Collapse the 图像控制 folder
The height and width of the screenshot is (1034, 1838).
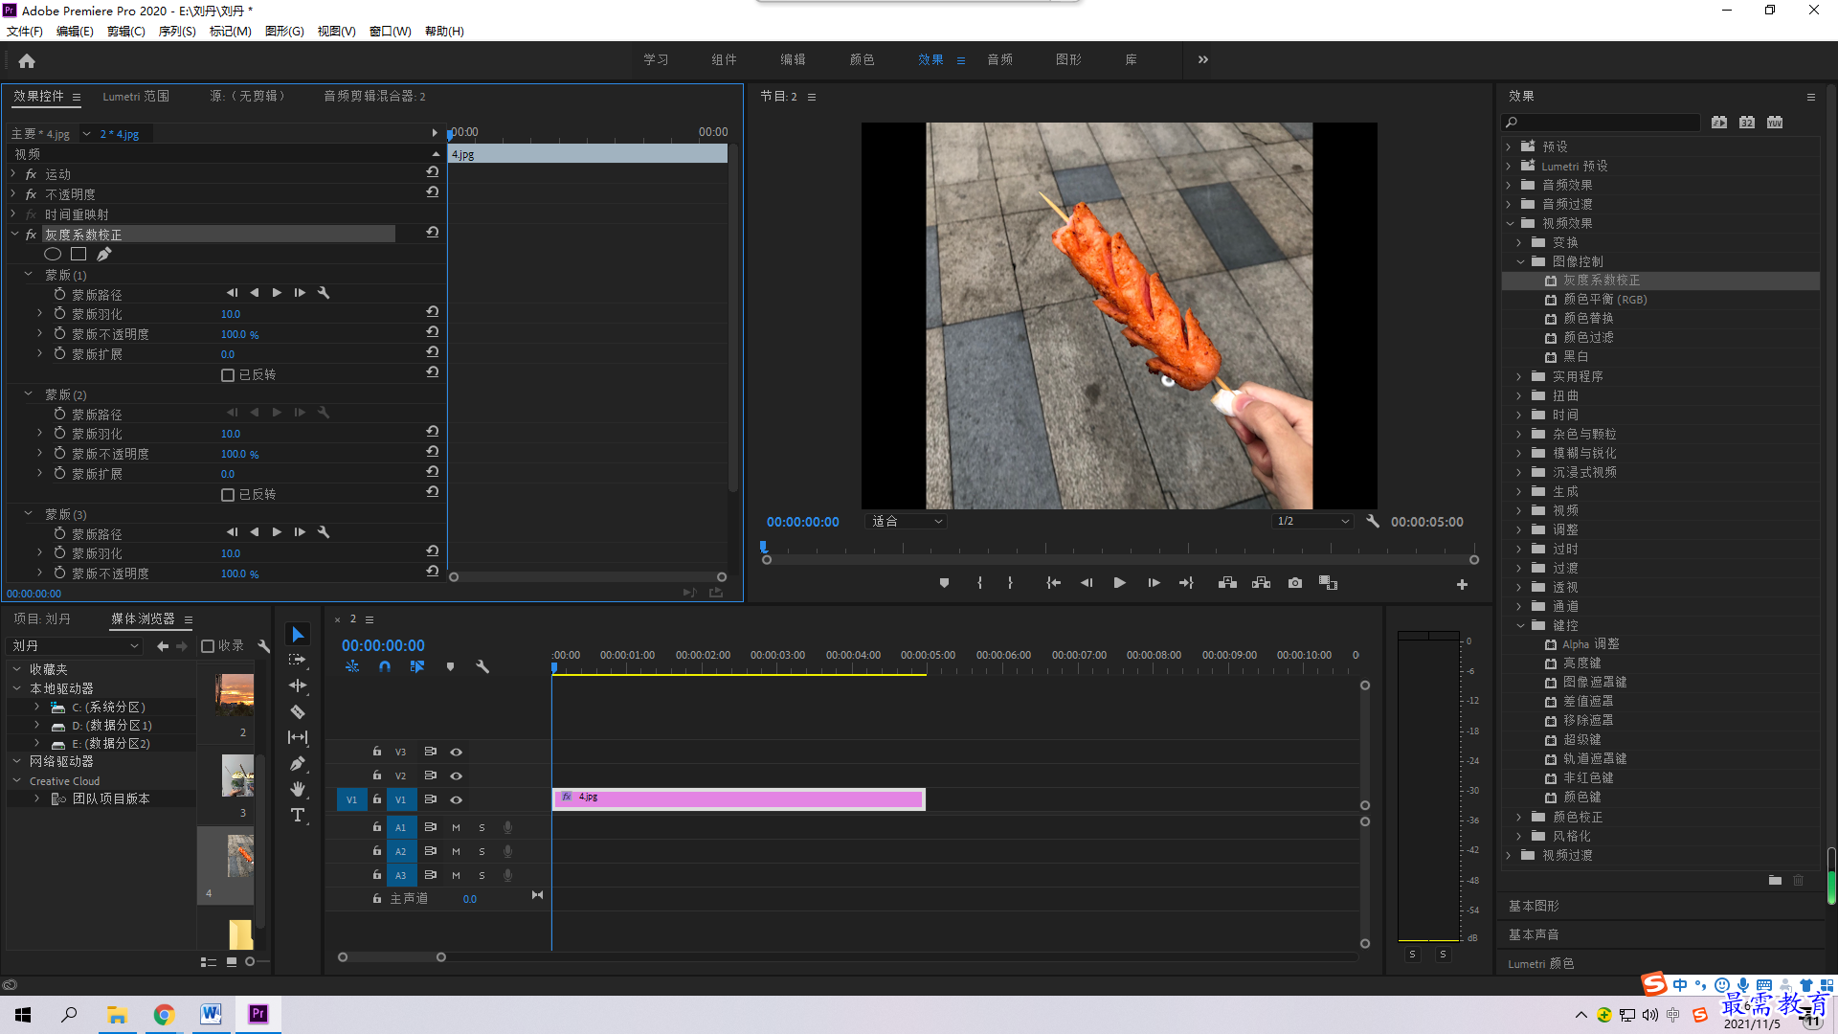pos(1520,261)
